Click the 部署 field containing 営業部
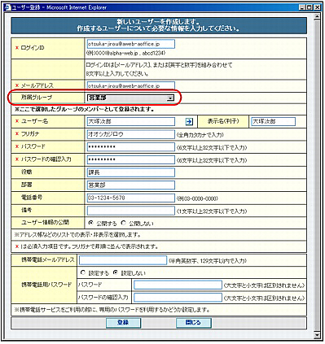Viewport: 325px width, 344px height. (x=131, y=185)
